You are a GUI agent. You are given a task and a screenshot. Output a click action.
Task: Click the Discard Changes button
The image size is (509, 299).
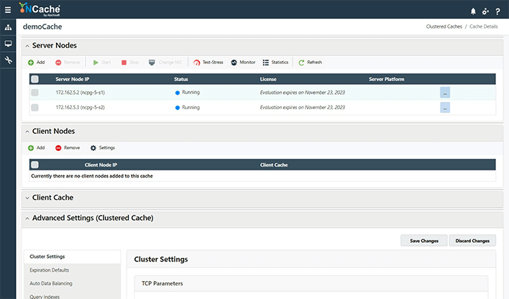click(472, 241)
